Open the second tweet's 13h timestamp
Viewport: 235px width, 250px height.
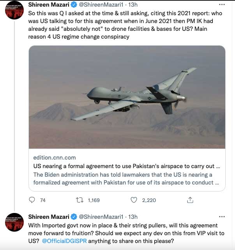[x=133, y=217]
